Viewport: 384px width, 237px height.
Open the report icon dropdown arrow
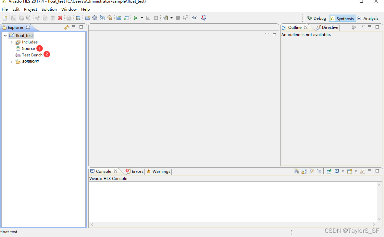click(171, 18)
